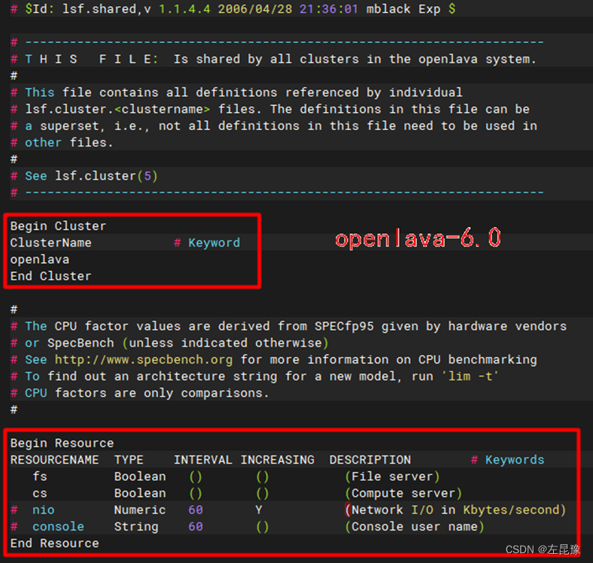Click '(Compute server)' description
593x563 pixels.
(403, 494)
